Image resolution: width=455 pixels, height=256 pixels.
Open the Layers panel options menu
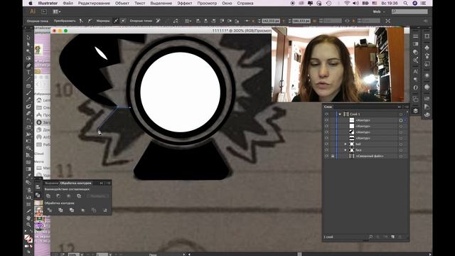406,107
